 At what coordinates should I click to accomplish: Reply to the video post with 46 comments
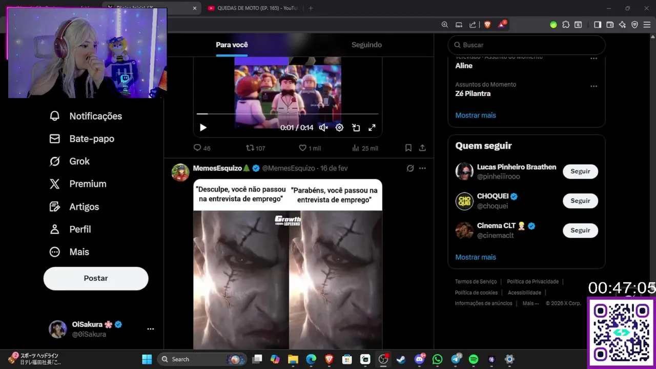pos(202,148)
